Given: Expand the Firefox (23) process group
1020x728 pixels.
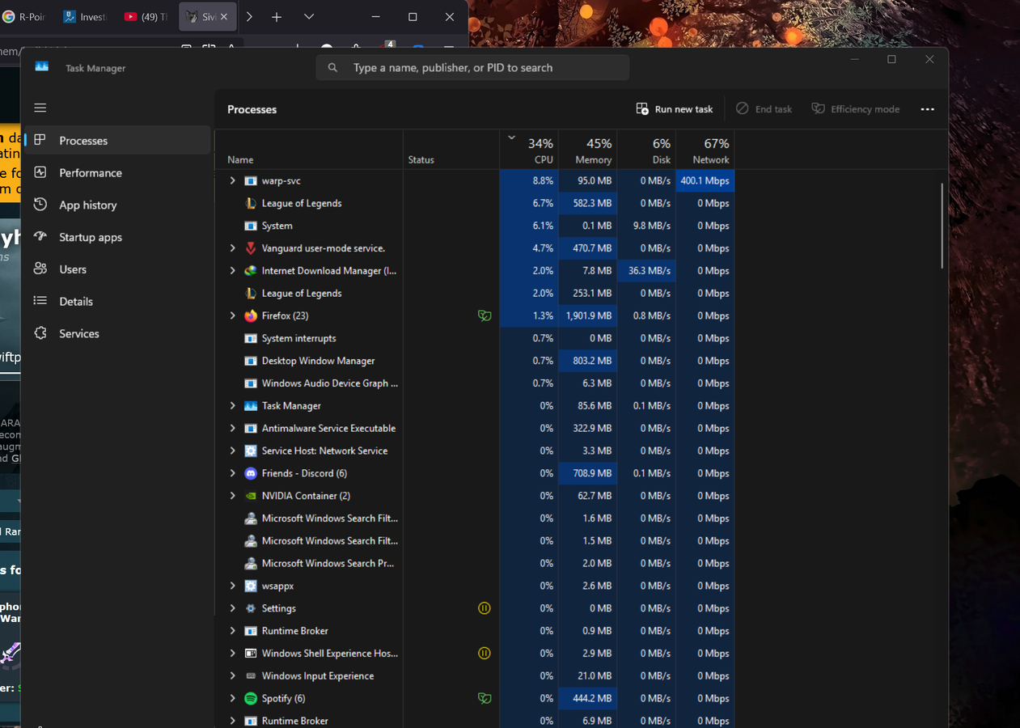Looking at the screenshot, I should pos(233,316).
